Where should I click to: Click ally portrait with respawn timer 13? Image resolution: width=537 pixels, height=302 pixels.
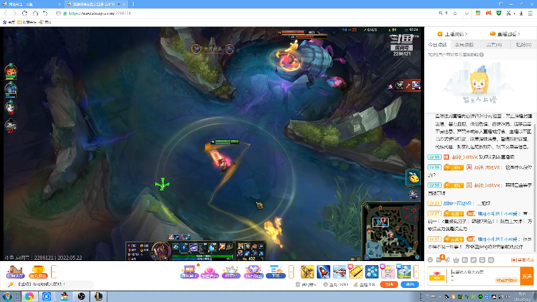11,107
